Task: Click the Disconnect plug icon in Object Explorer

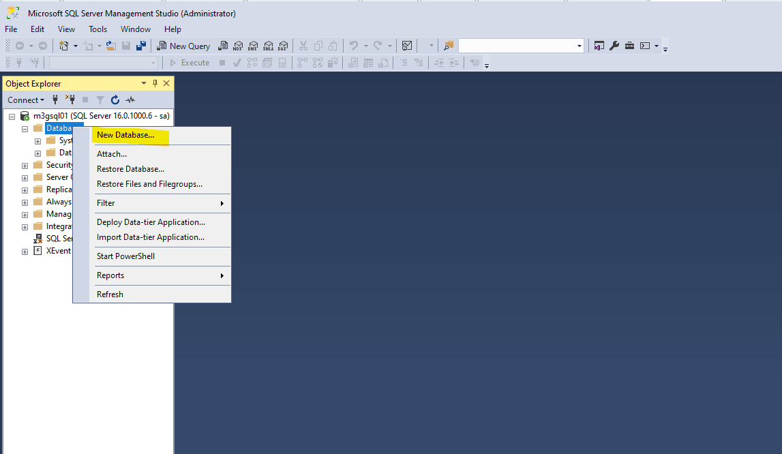Action: [70, 100]
